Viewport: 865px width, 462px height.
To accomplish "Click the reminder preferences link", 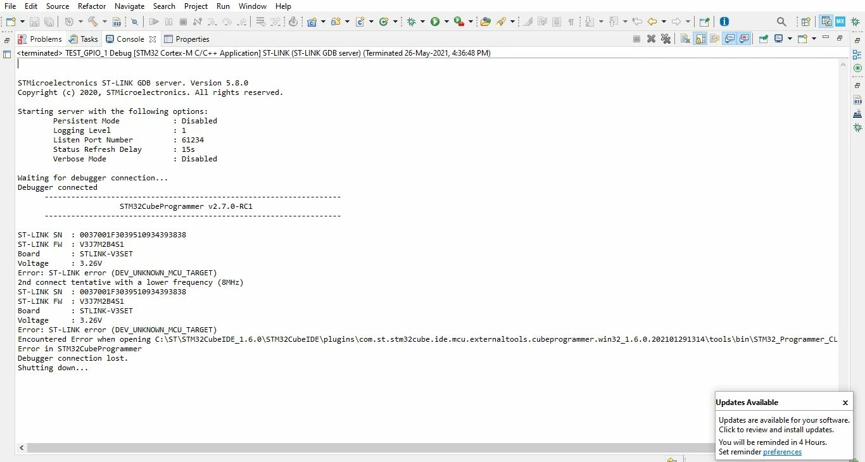I will point(782,452).
